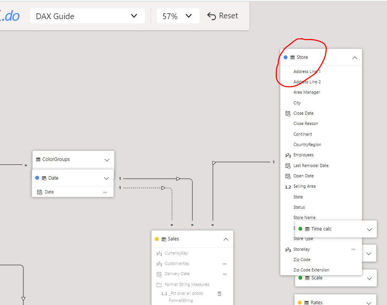This screenshot has height=305, width=387.
Task: Click the relationship key icon on StoreKey row
Action: point(353,250)
